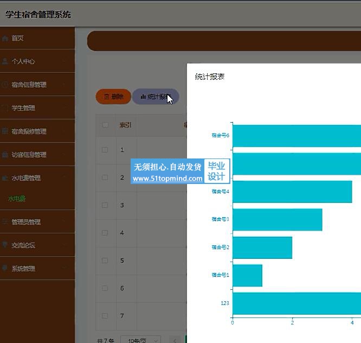Click the icon beside 宿舍信息管理

[5, 85]
